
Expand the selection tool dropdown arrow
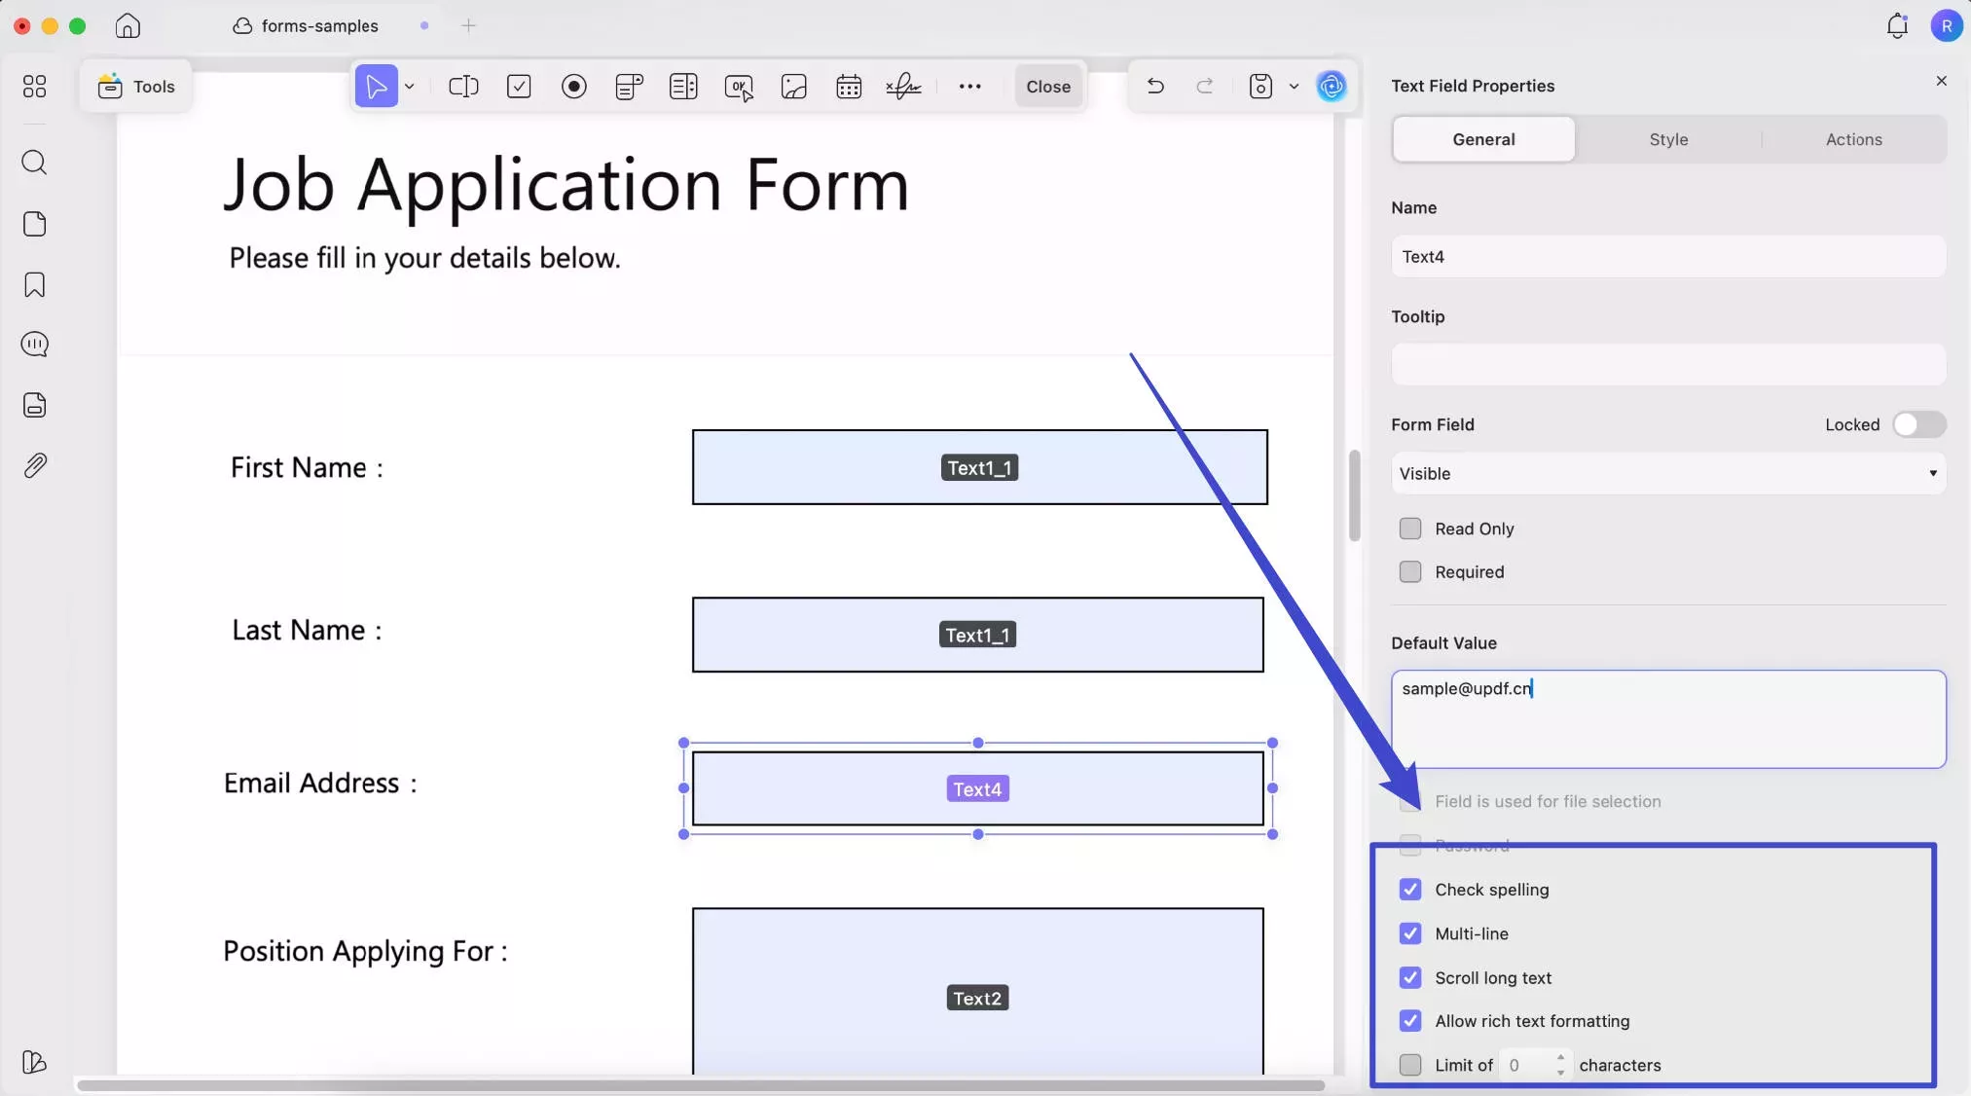point(410,87)
